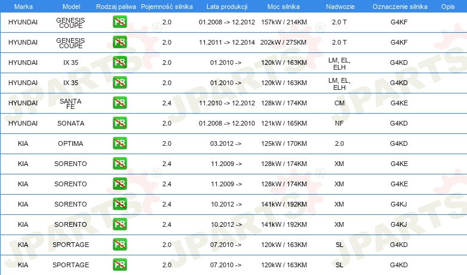The height and width of the screenshot is (275, 467).
Task: Click the G4KE engine code in the SANTA FE row
Action: [x=399, y=103]
